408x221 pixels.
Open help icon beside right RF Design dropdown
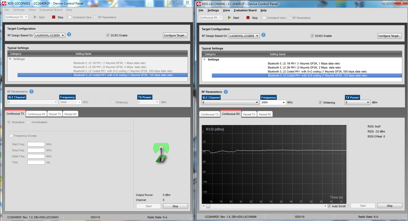pyautogui.click(x=263, y=35)
